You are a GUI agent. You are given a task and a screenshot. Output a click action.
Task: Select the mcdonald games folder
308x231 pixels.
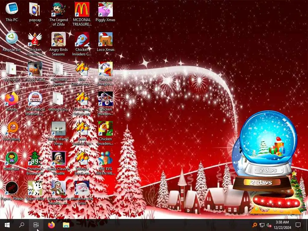point(59,74)
